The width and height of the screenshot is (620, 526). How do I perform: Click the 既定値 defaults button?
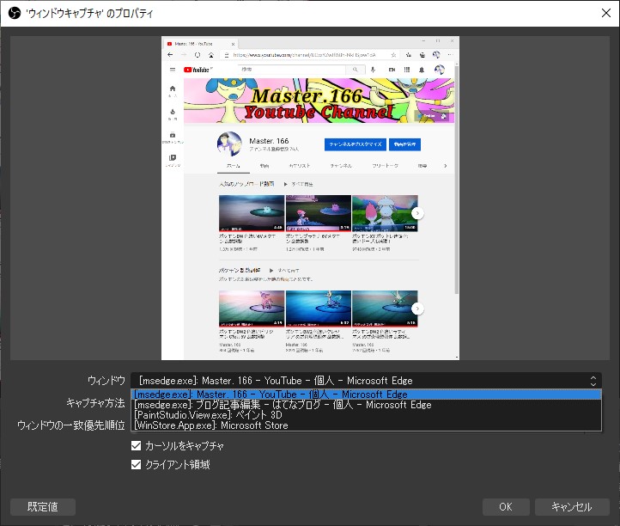[x=43, y=507]
